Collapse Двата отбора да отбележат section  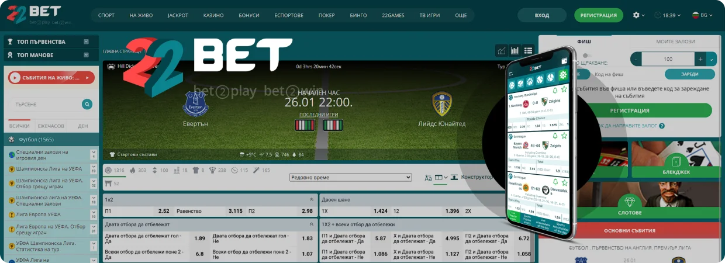311,224
